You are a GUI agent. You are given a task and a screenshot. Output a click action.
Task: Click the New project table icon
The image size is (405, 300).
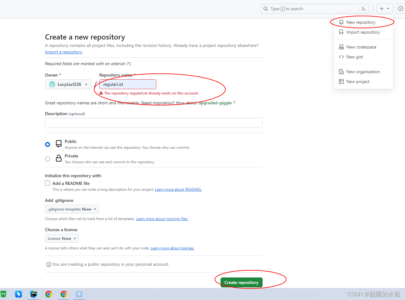click(x=341, y=81)
